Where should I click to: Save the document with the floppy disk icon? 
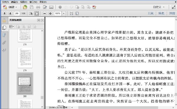[x=32, y=7]
